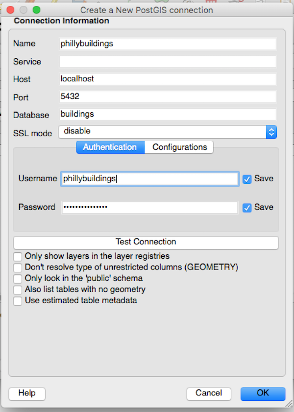
Task: Click the OK button
Action: pyautogui.click(x=263, y=393)
